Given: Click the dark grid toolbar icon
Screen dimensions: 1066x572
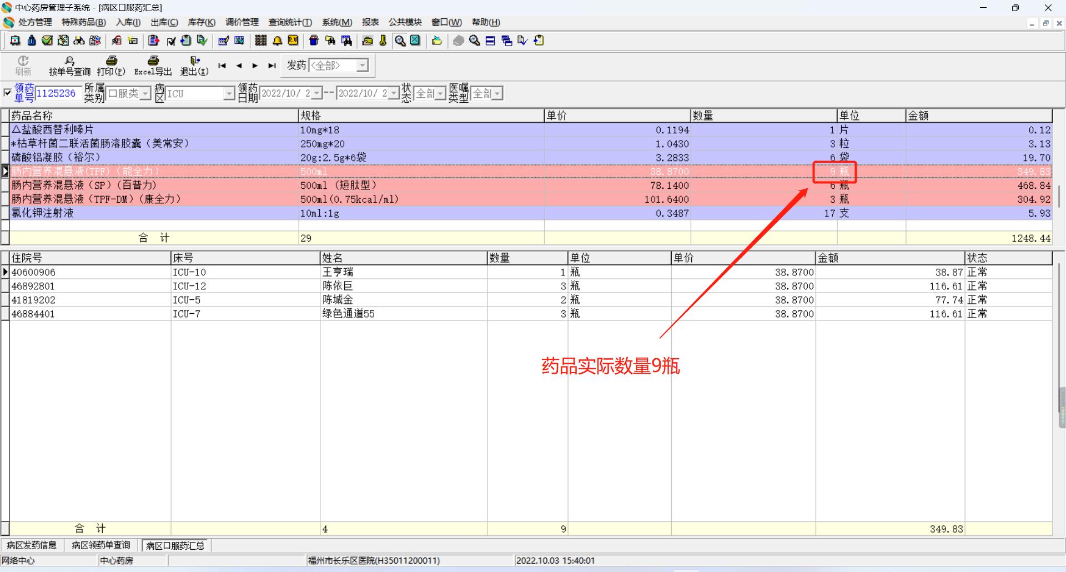Looking at the screenshot, I should [x=261, y=41].
